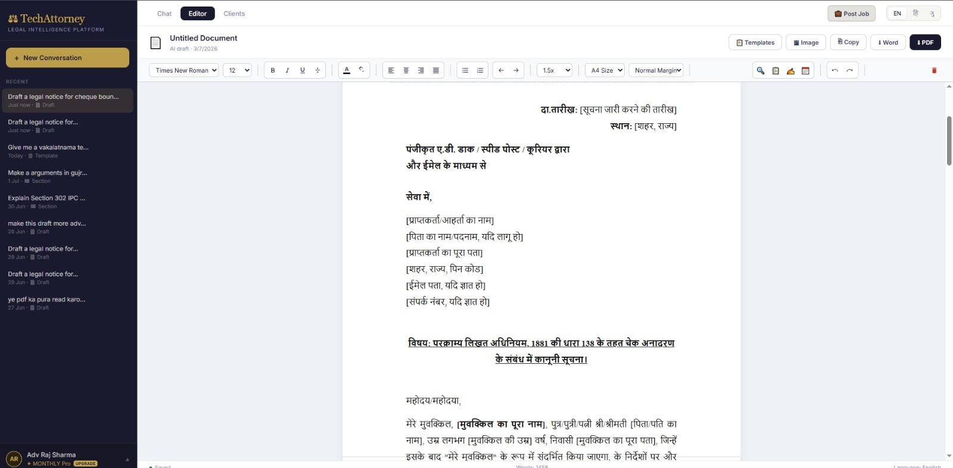Screen dimensions: 953x468
Task: Click the divider/strikethrough icon after underline
Action: pos(317,70)
